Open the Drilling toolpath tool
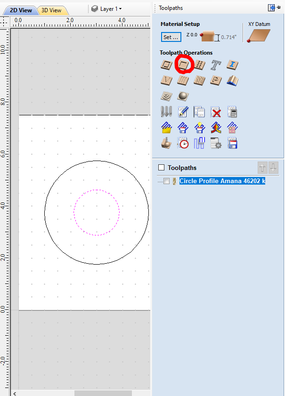The image size is (285, 396). pos(199,65)
